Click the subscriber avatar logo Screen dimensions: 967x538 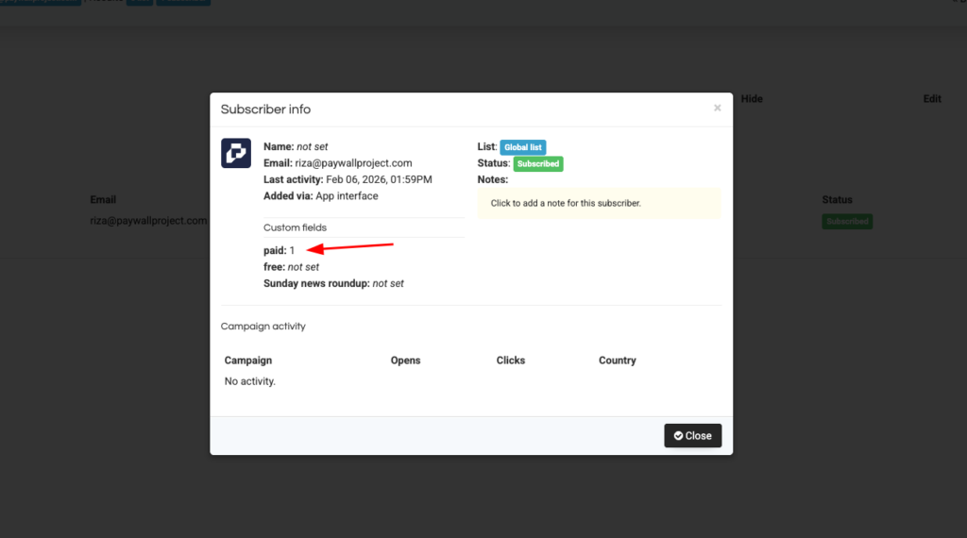click(x=236, y=153)
